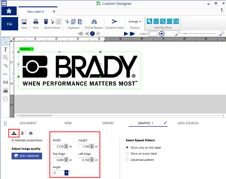Click the zoom slider handle
This screenshot has height=179, width=226.
(185, 33)
